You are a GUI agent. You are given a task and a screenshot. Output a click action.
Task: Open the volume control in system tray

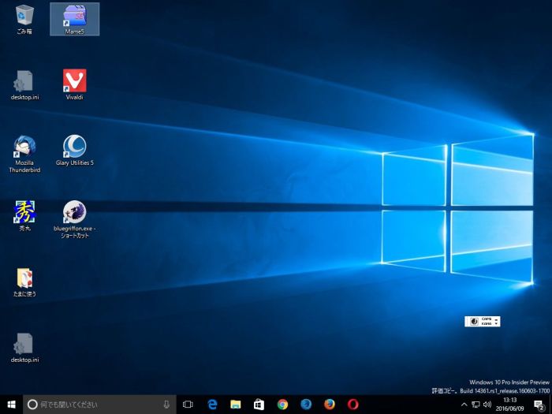click(487, 405)
